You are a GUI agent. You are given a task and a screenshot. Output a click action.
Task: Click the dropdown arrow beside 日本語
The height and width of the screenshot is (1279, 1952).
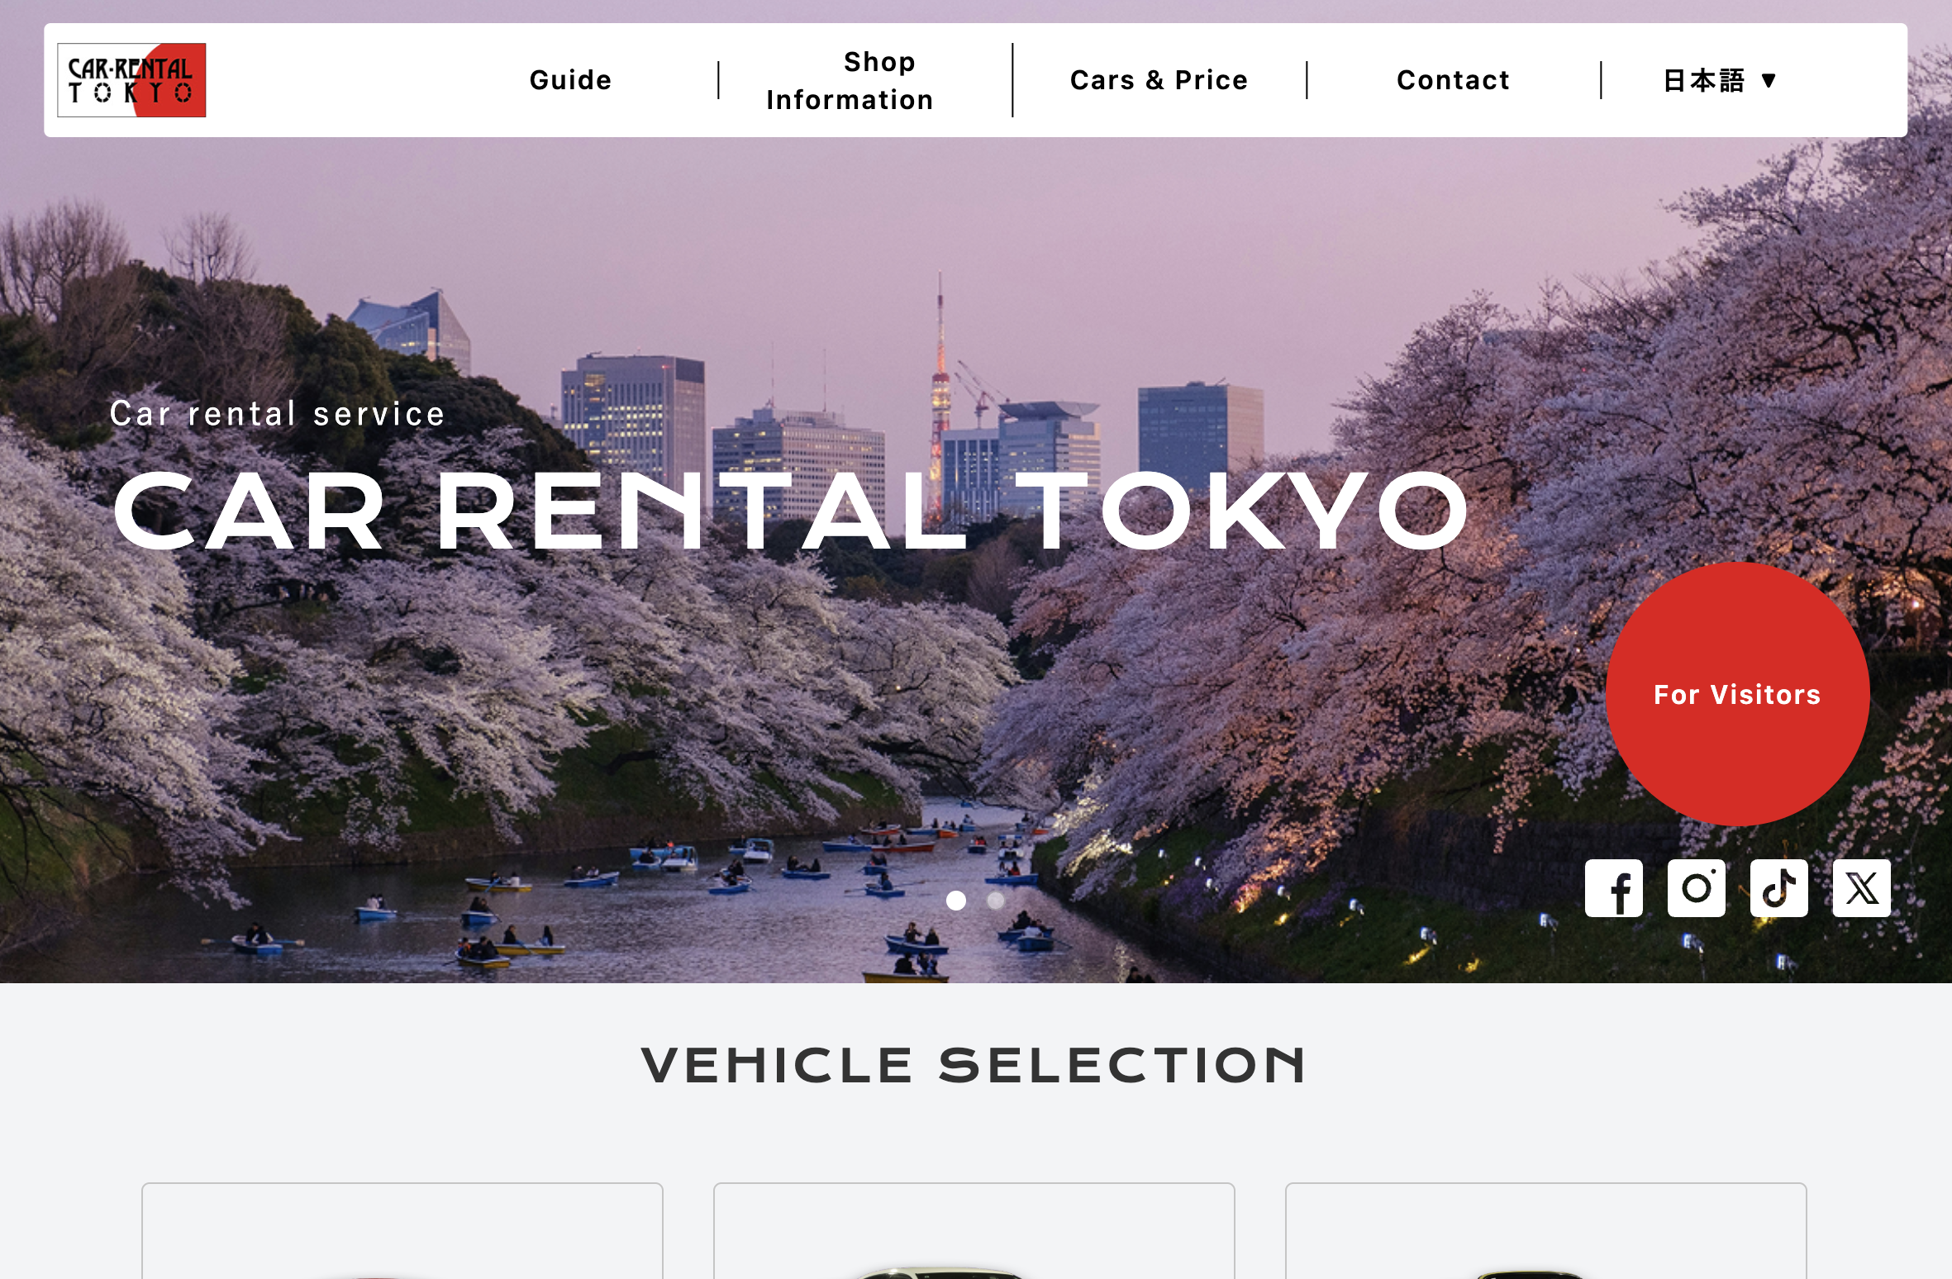1769,80
